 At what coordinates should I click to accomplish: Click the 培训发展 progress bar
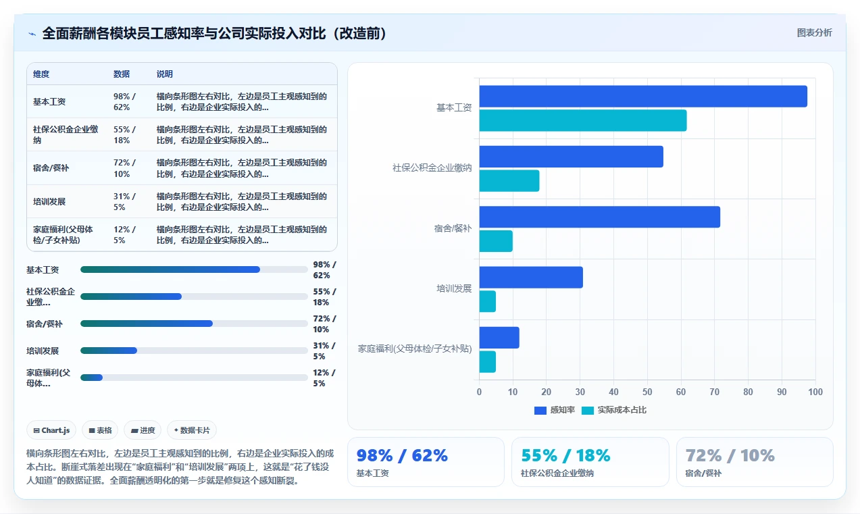[x=194, y=351]
